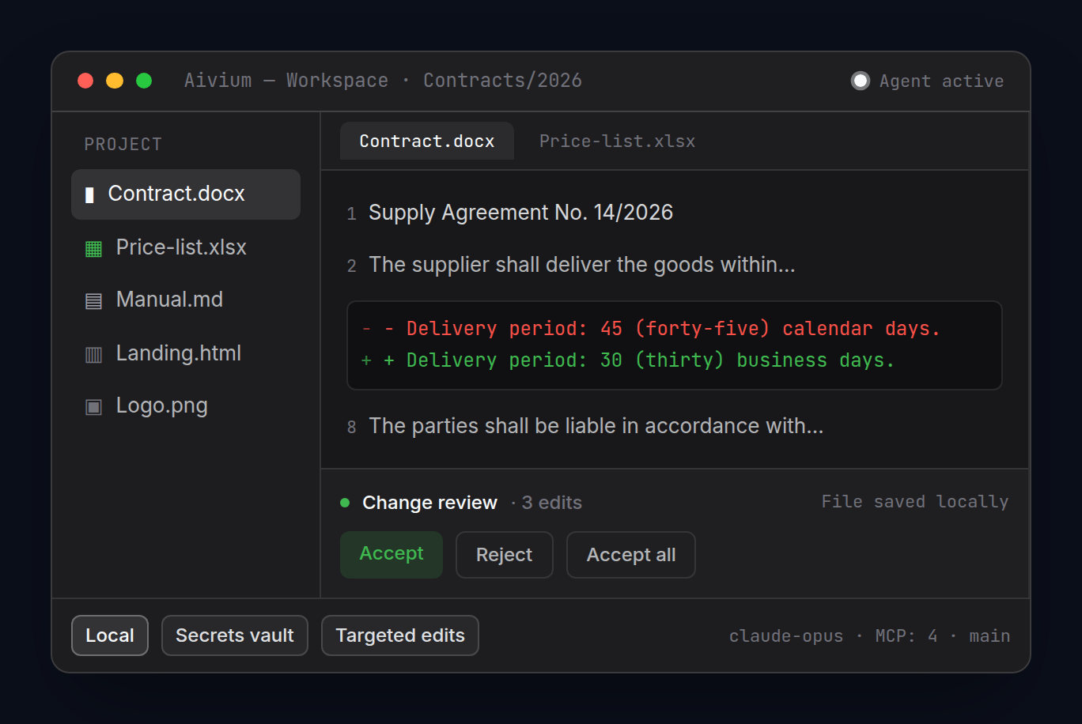
Task: Open Contract.docx in the project sidebar
Action: pyautogui.click(x=186, y=194)
